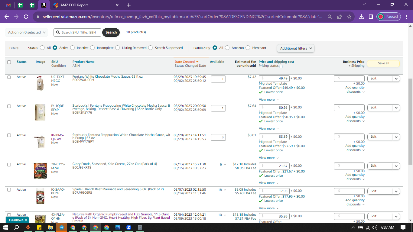
Task: Open the Windows Start menu
Action: [5, 227]
